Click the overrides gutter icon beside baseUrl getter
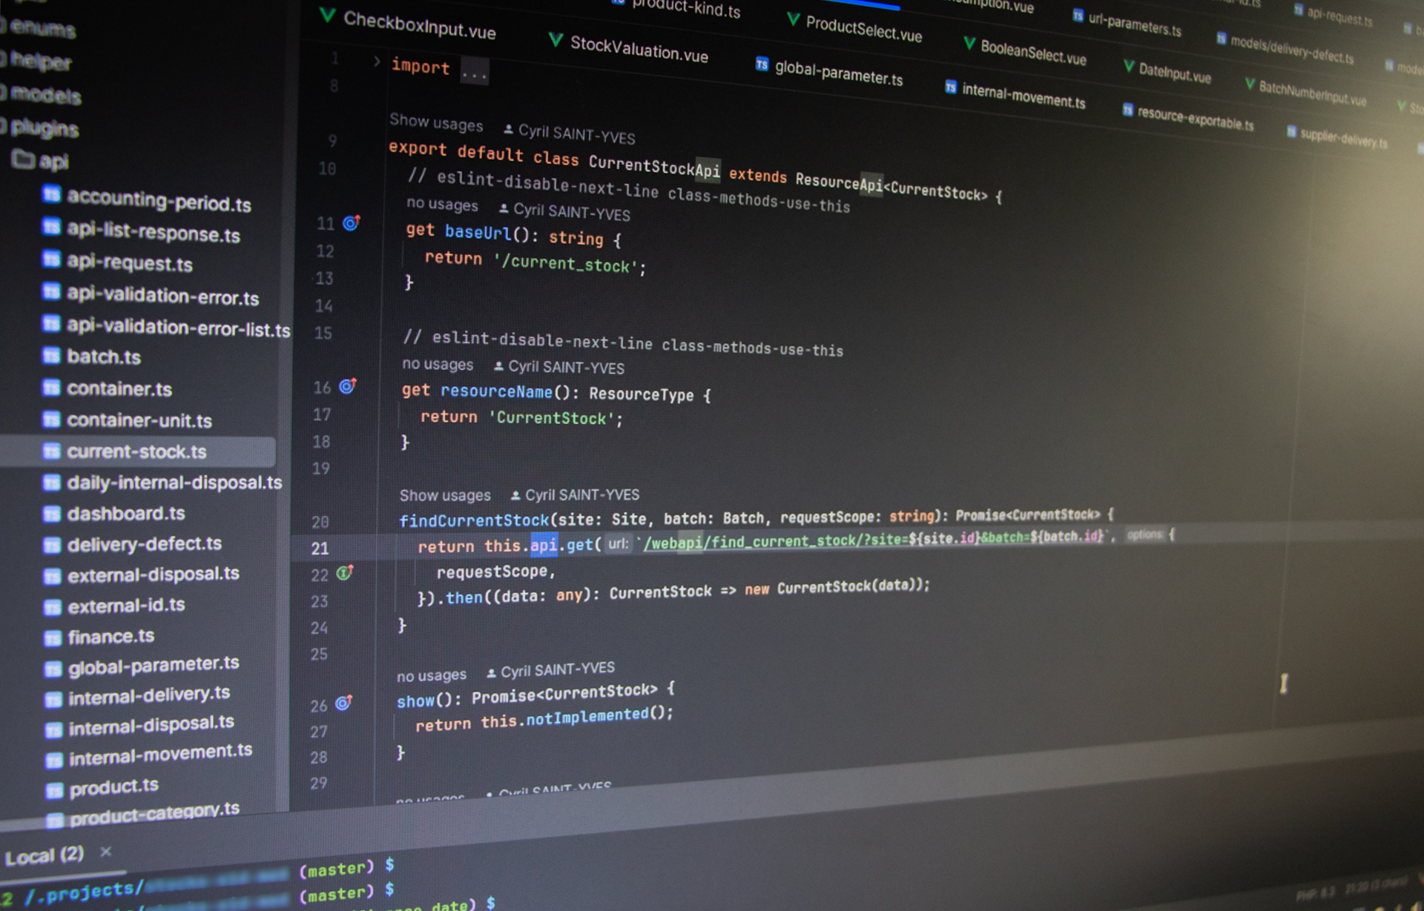Viewport: 1424px width, 911px height. [349, 223]
